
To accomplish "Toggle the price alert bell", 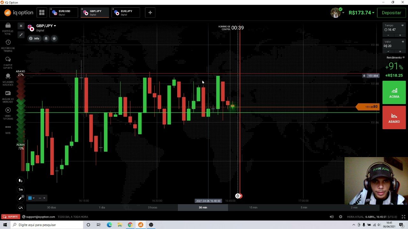I will point(46,38).
